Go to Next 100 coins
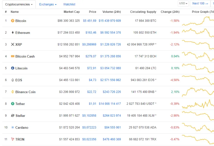 201,3
